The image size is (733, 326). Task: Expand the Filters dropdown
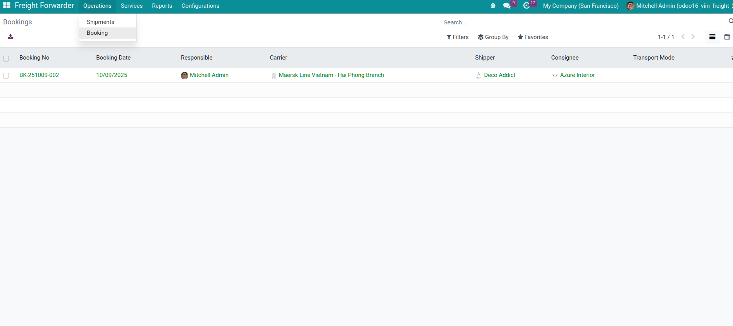click(458, 37)
